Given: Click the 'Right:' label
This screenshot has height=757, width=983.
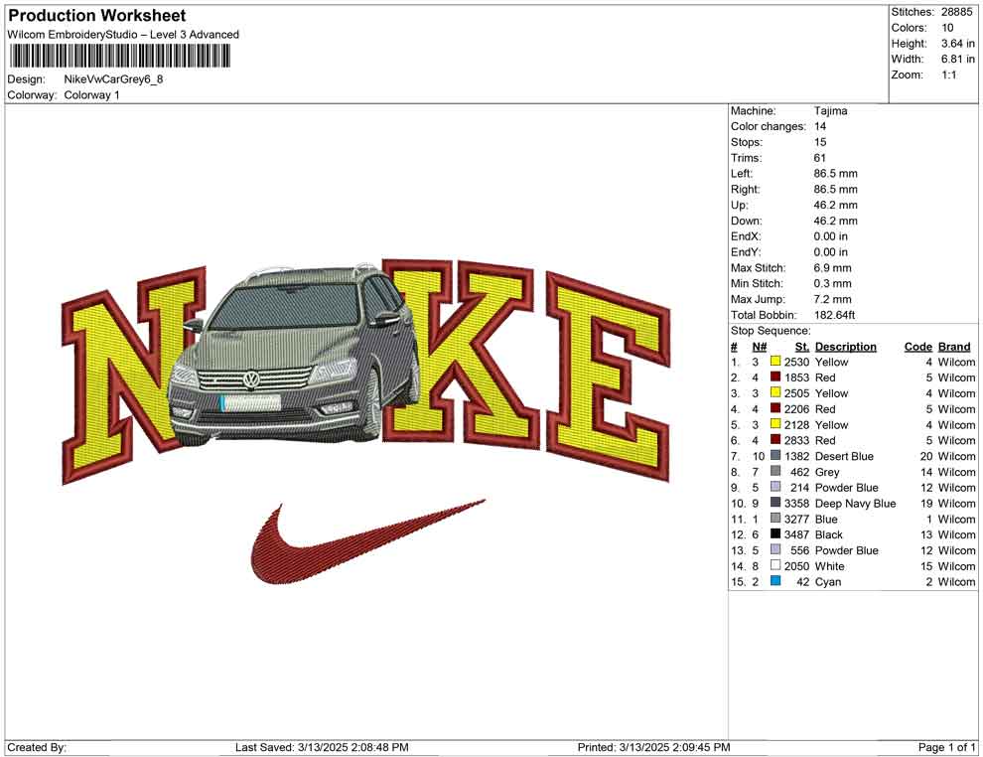Looking at the screenshot, I should (745, 189).
